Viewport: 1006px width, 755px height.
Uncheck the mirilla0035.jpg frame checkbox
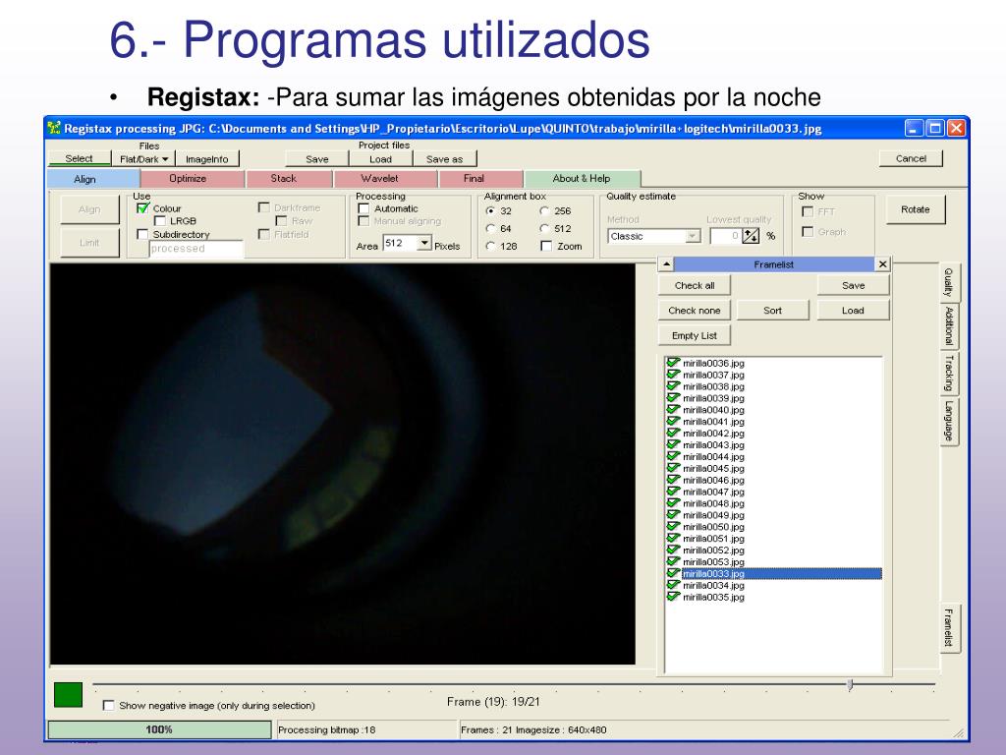tap(673, 597)
